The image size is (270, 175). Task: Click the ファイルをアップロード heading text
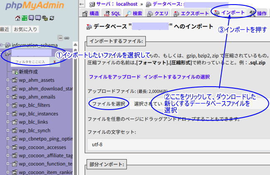[115, 77]
